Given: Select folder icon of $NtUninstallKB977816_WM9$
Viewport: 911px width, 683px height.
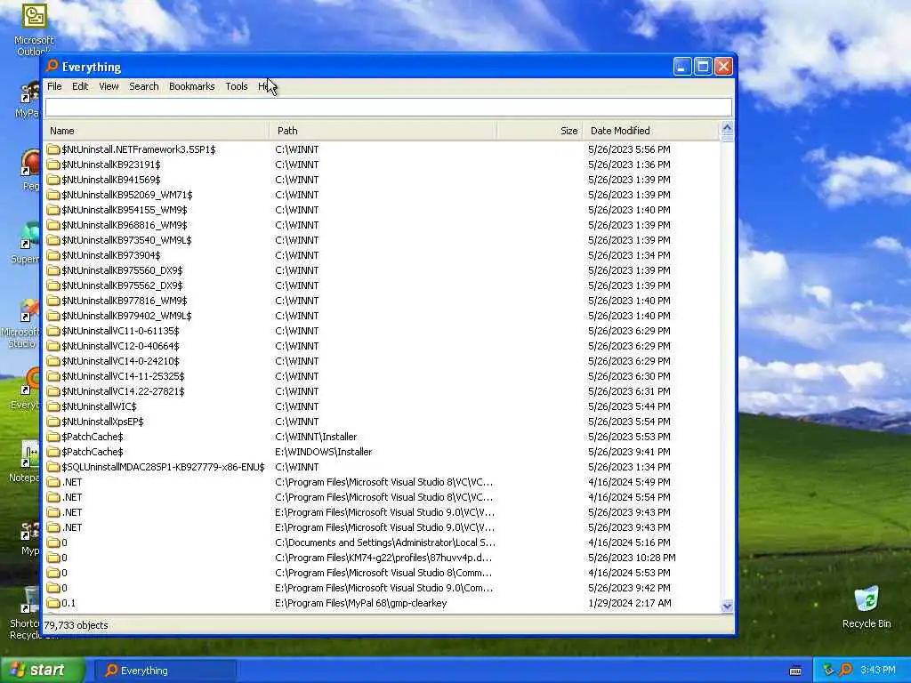Looking at the screenshot, I should click(x=53, y=301).
